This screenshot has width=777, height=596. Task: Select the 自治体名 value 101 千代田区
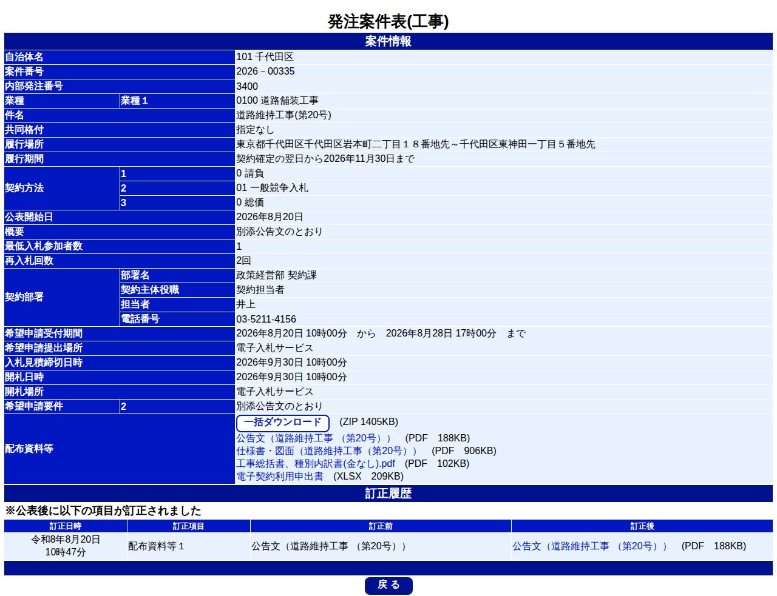(265, 57)
